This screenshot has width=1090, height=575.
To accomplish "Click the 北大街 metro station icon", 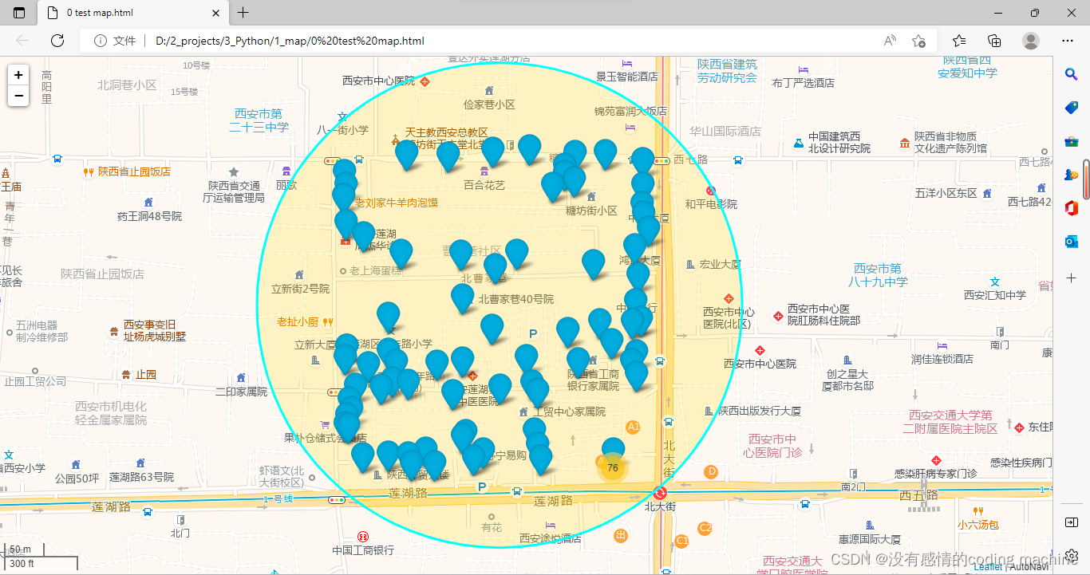I will tap(660, 493).
